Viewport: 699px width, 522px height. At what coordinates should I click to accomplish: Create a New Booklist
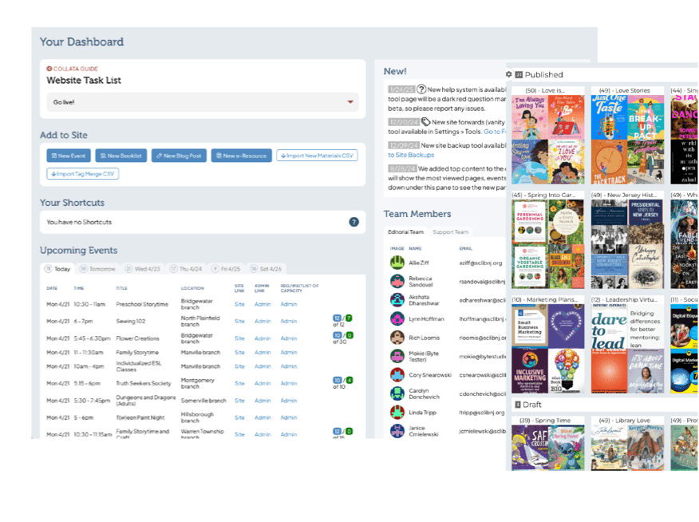click(121, 156)
